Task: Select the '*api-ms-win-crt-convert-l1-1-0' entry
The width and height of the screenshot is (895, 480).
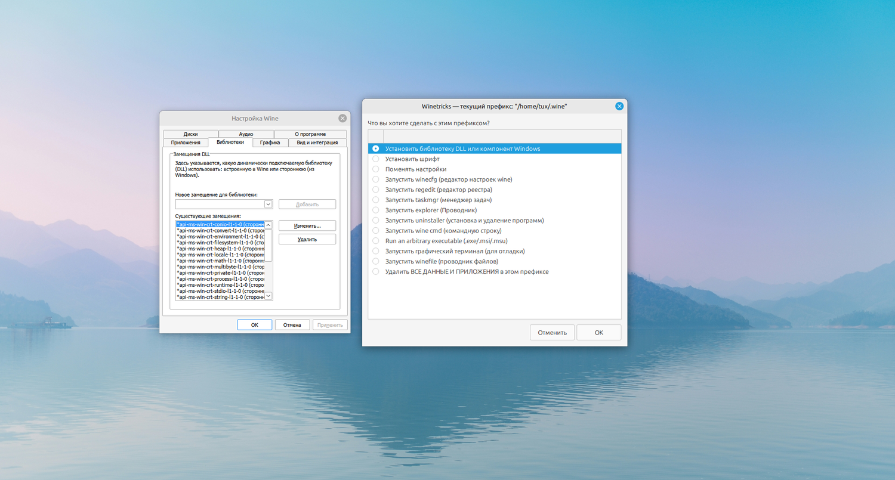Action: pyautogui.click(x=220, y=231)
